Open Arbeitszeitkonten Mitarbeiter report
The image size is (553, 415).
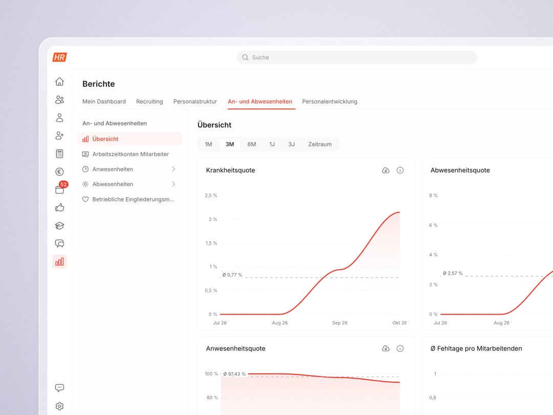pyautogui.click(x=130, y=154)
